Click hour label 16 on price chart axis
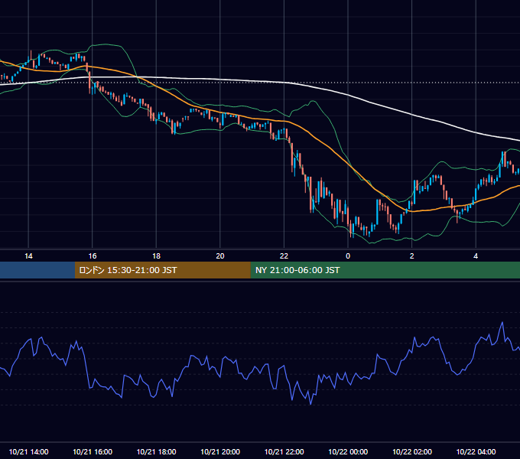520x459 pixels. tap(93, 256)
